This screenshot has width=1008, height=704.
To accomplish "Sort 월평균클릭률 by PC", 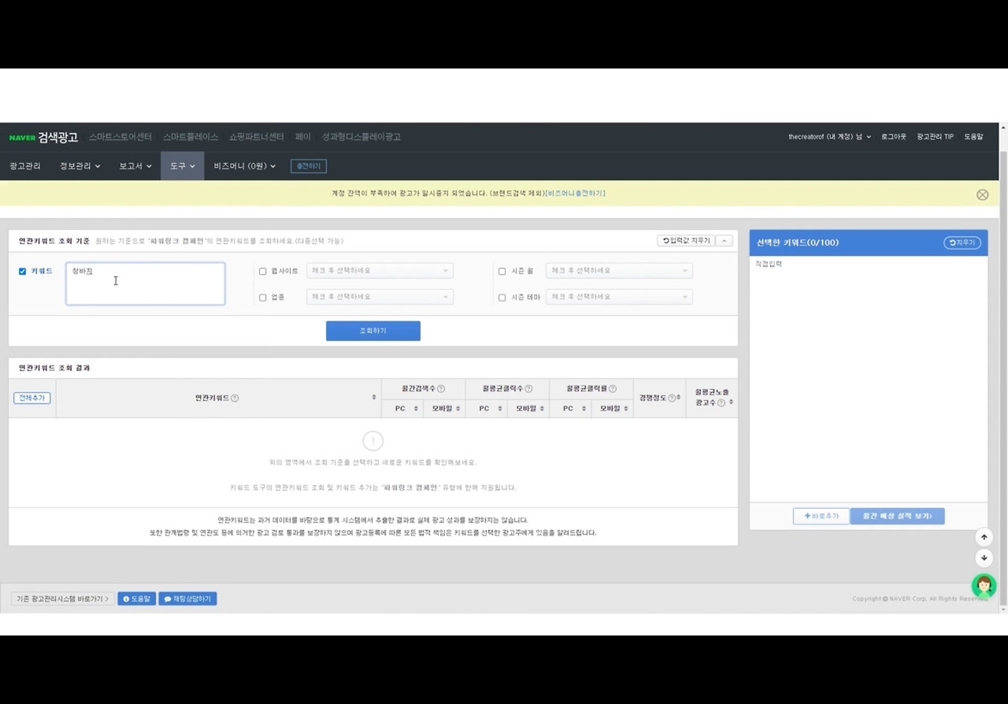I will (584, 409).
